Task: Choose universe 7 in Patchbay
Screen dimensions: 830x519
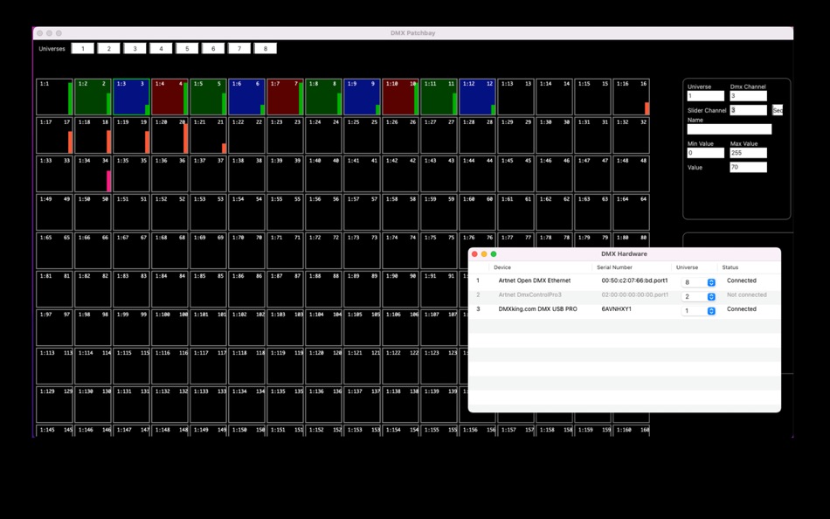Action: pyautogui.click(x=239, y=48)
